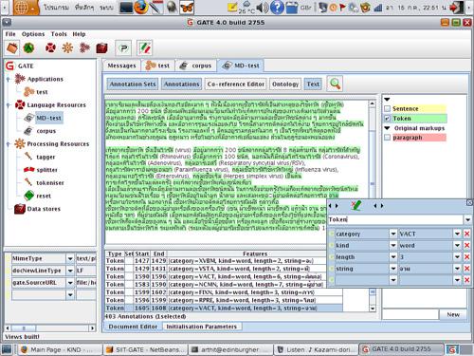Image resolution: width=474 pixels, height=356 pixels.
Task: Open the Tools menu
Action: [59, 34]
